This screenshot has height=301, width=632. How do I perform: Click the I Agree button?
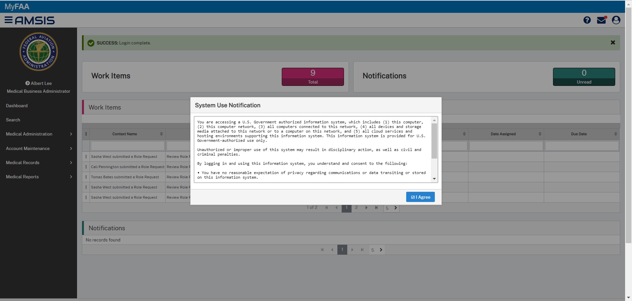(x=420, y=197)
